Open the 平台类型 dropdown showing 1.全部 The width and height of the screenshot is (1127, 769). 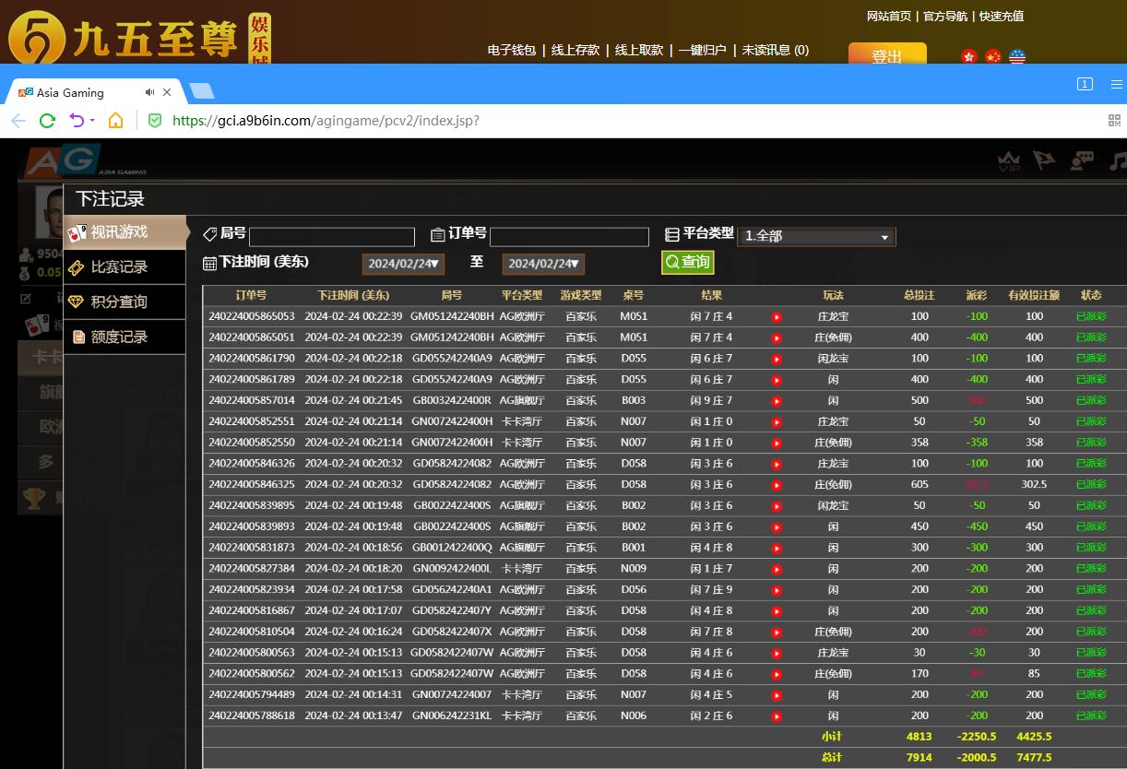point(816,236)
